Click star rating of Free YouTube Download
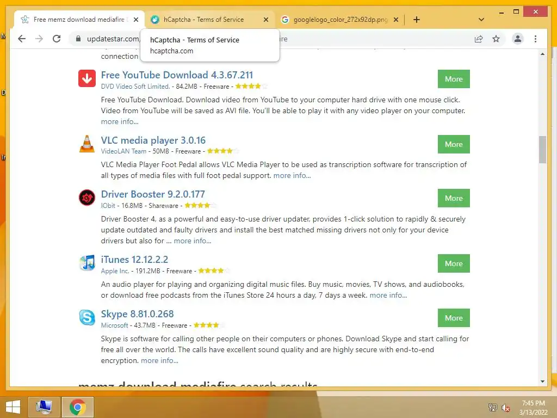This screenshot has width=557, height=418. point(251,86)
